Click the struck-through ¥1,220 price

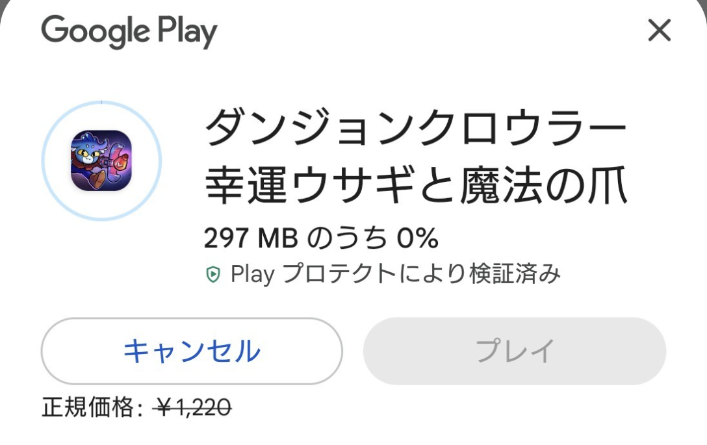(x=192, y=407)
